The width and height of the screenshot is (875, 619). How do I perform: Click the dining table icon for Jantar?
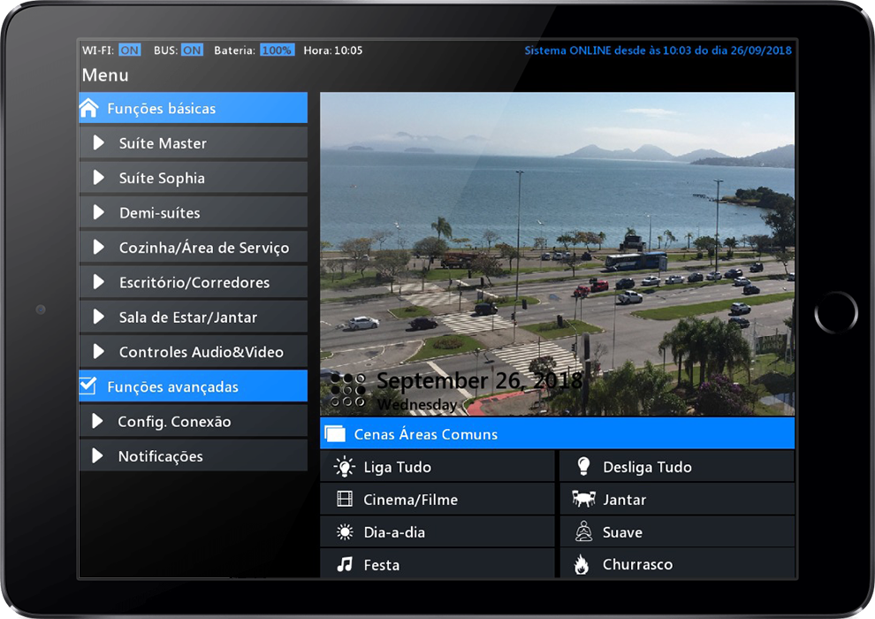(x=583, y=499)
